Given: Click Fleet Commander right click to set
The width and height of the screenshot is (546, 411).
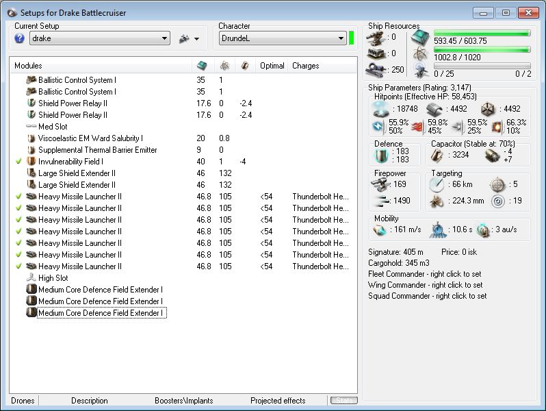Looking at the screenshot, I should (424, 274).
